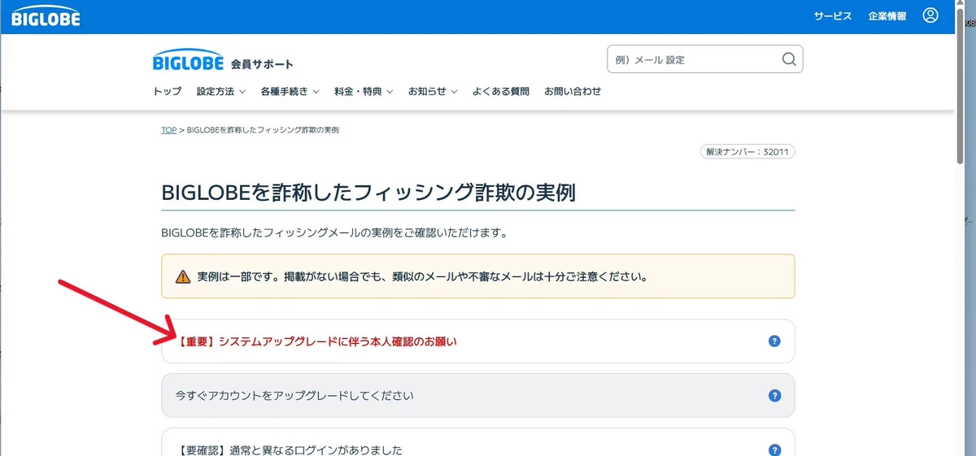Open お問い合わせ in navigation
Viewport: 976px width, 456px height.
coord(573,92)
